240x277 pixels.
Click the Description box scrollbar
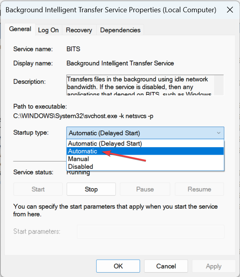click(x=220, y=85)
